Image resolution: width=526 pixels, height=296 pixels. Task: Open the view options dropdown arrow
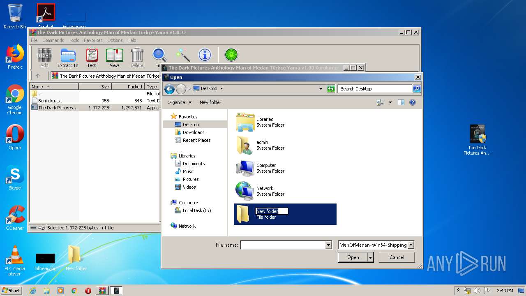tap(390, 102)
